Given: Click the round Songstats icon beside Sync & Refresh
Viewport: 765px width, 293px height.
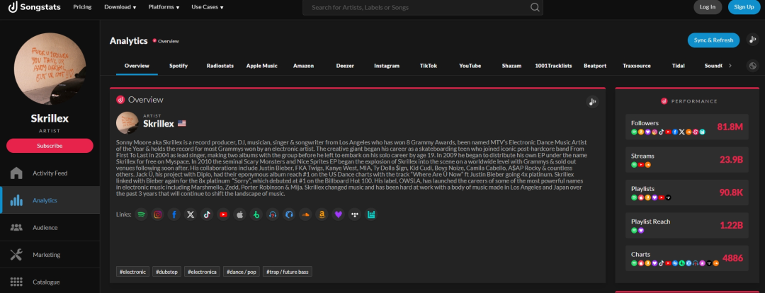Looking at the screenshot, I should point(752,40).
